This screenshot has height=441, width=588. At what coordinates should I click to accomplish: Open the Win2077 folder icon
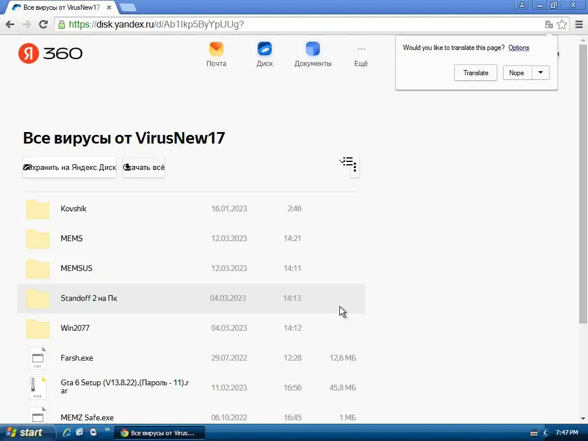click(x=38, y=328)
